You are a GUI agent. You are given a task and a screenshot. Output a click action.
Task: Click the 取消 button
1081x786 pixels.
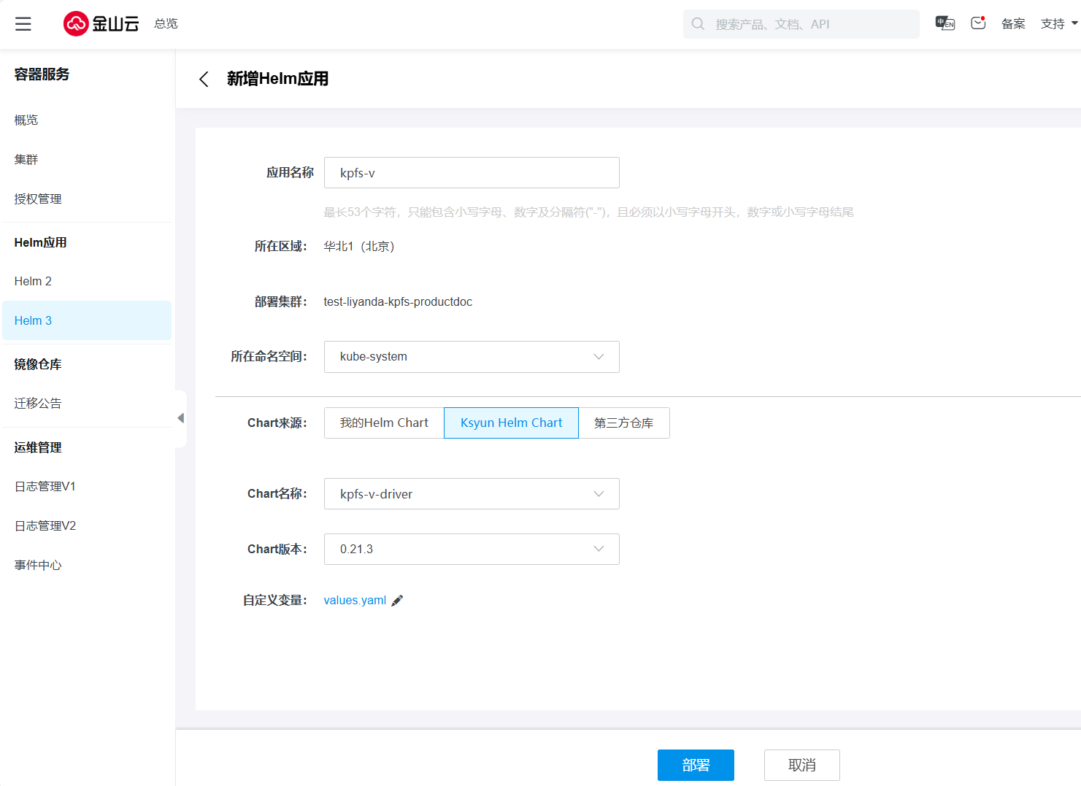(x=801, y=765)
